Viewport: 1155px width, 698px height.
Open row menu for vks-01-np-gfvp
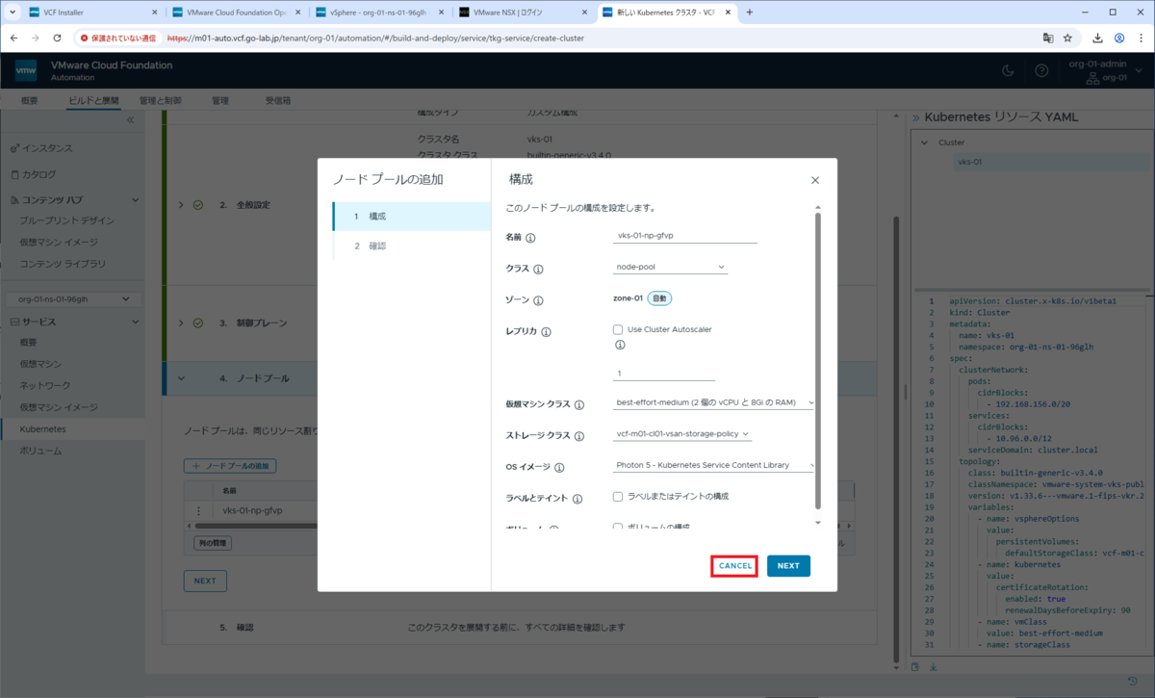tap(199, 511)
